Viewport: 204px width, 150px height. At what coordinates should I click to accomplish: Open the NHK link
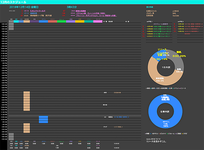[174, 13]
